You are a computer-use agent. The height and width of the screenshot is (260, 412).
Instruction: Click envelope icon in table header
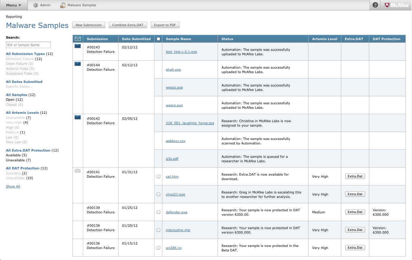[78, 39]
